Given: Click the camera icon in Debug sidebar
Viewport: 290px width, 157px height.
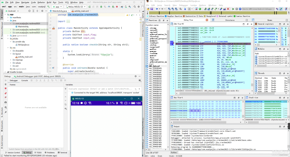Looking at the screenshot, I should point(5,102).
